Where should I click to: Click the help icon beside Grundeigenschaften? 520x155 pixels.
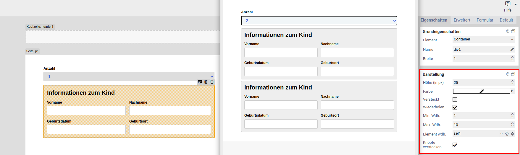508,31
